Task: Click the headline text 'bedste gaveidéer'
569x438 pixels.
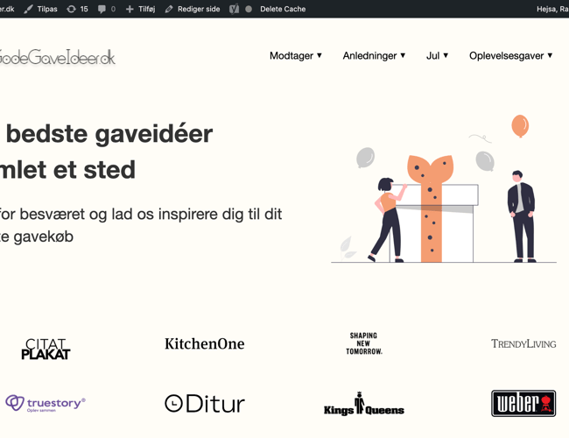Action: 109,134
